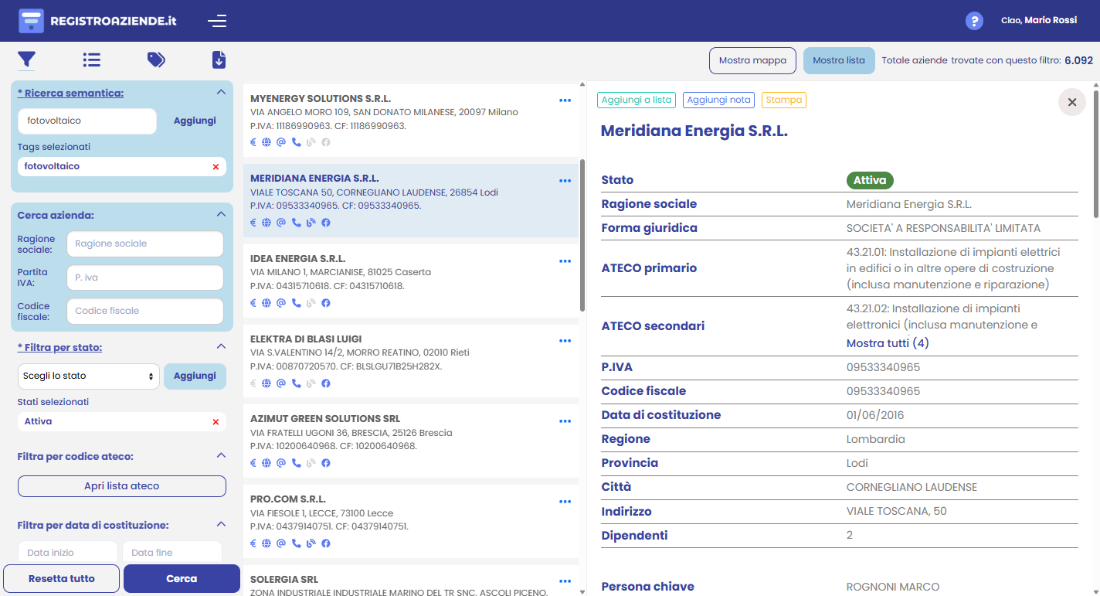The image size is (1100, 596).
Task: Open the filter funnel tab
Action: pos(27,60)
